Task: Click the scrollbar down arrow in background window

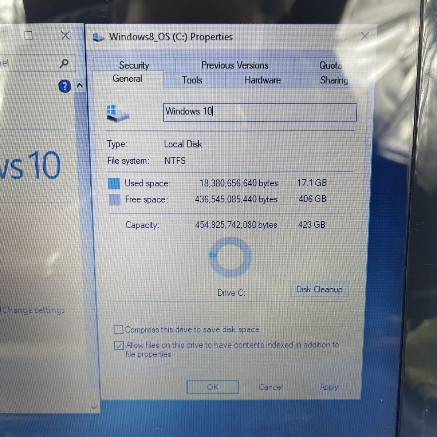Action: coord(94,407)
